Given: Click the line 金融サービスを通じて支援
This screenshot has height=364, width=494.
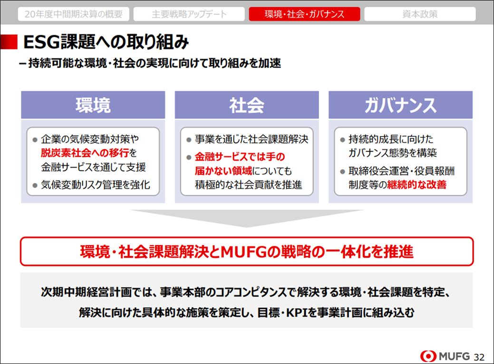Looking at the screenshot, I should point(93,167).
